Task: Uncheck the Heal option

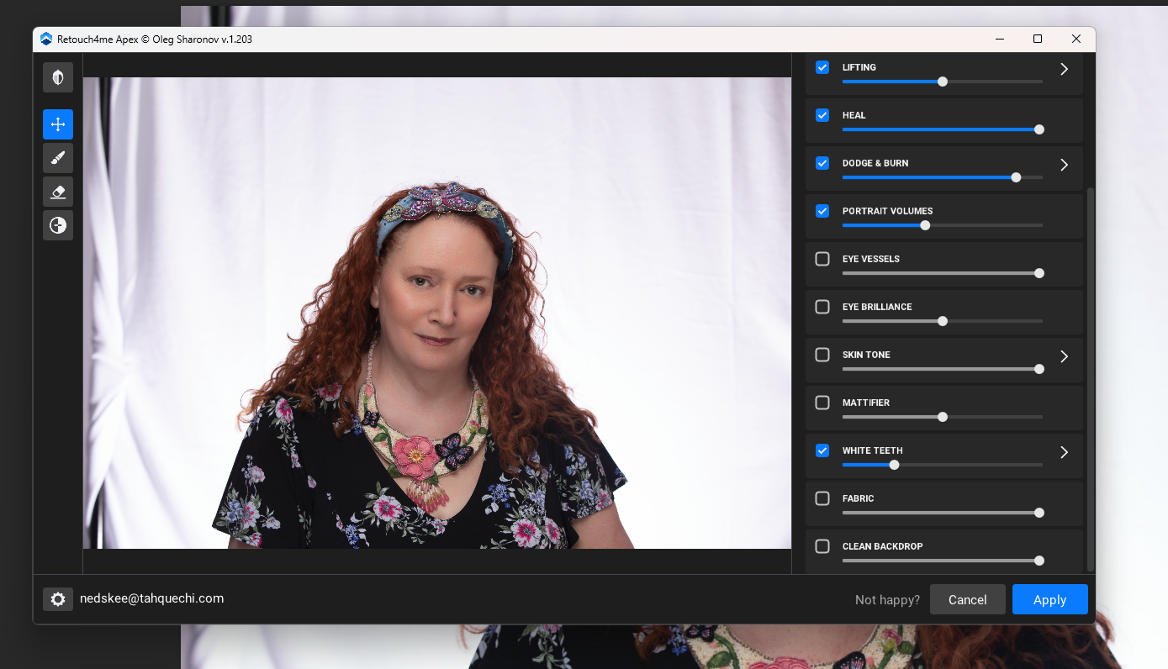Action: click(822, 115)
